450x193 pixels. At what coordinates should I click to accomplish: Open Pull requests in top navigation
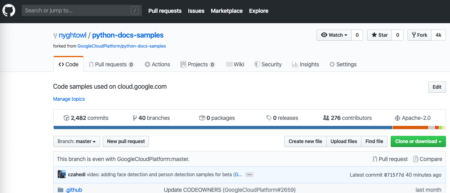tap(165, 11)
